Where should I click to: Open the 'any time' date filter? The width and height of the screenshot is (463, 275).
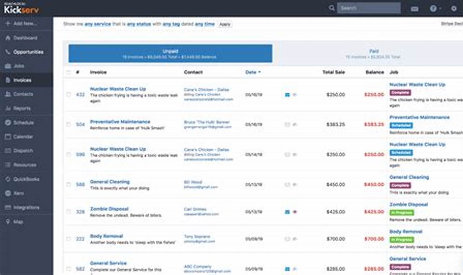(205, 24)
